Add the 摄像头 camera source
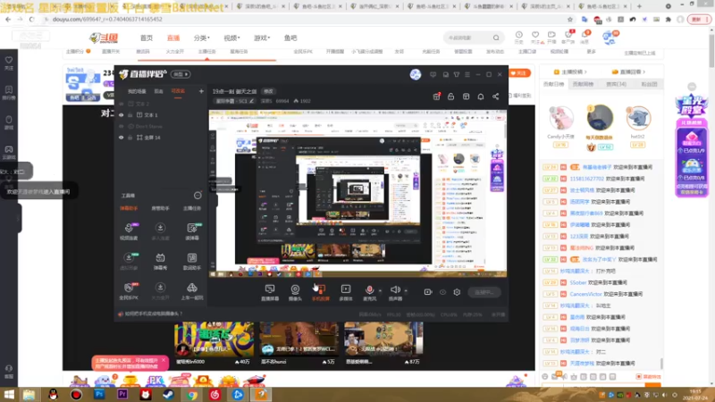The width and height of the screenshot is (715, 402). click(x=295, y=292)
